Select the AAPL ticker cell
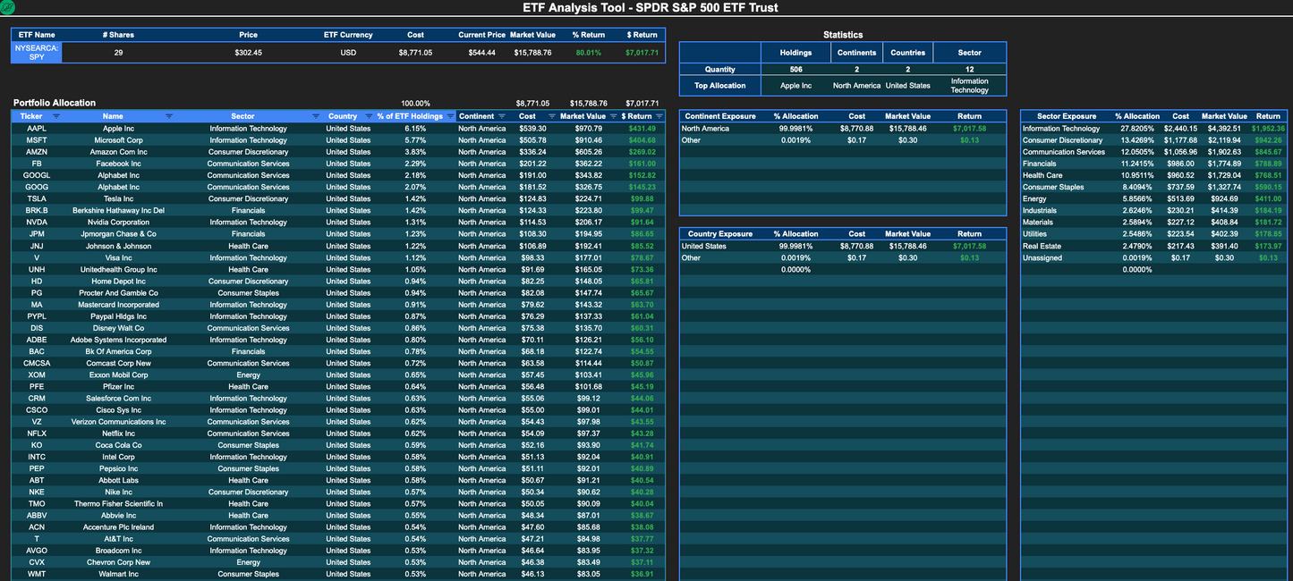1293x581 pixels. coord(36,128)
